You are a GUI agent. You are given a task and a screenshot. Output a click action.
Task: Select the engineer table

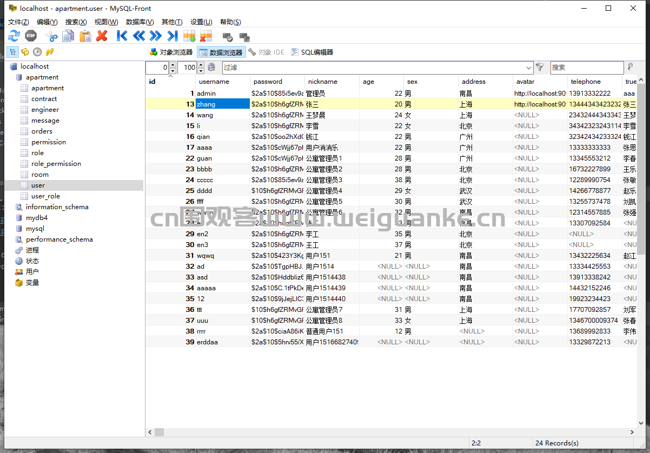(x=45, y=110)
